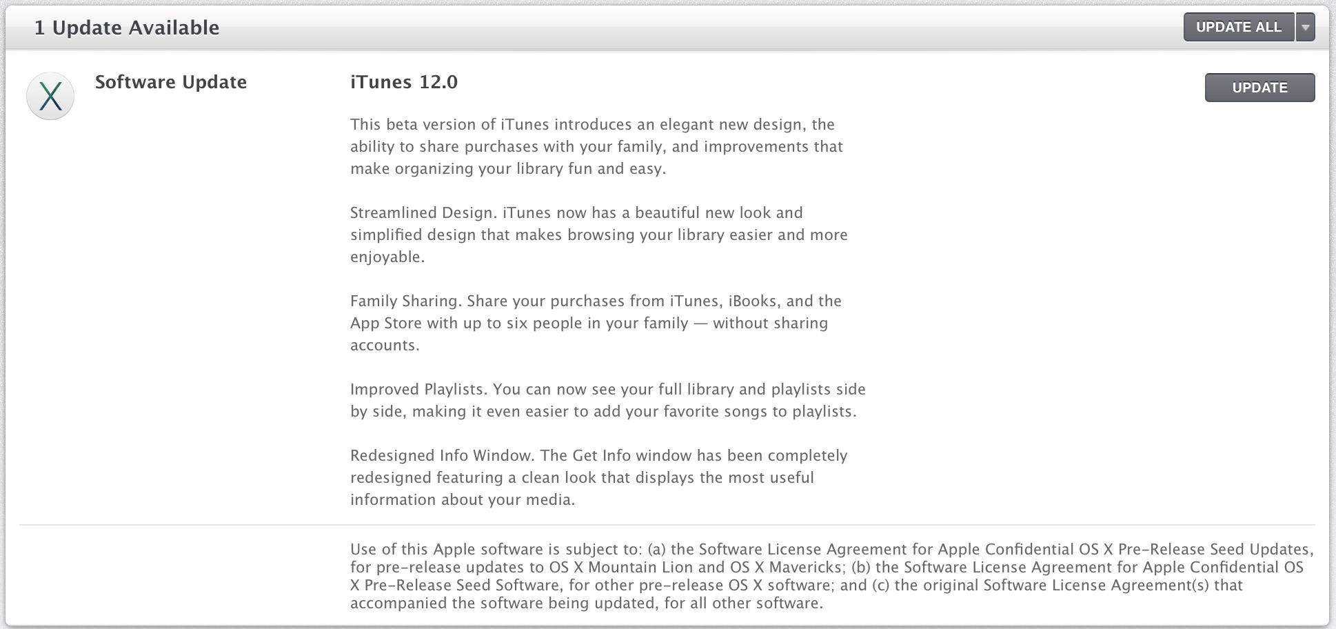Viewport: 1336px width, 629px height.
Task: Click the Software License Agreement notice text
Action: [x=832, y=576]
